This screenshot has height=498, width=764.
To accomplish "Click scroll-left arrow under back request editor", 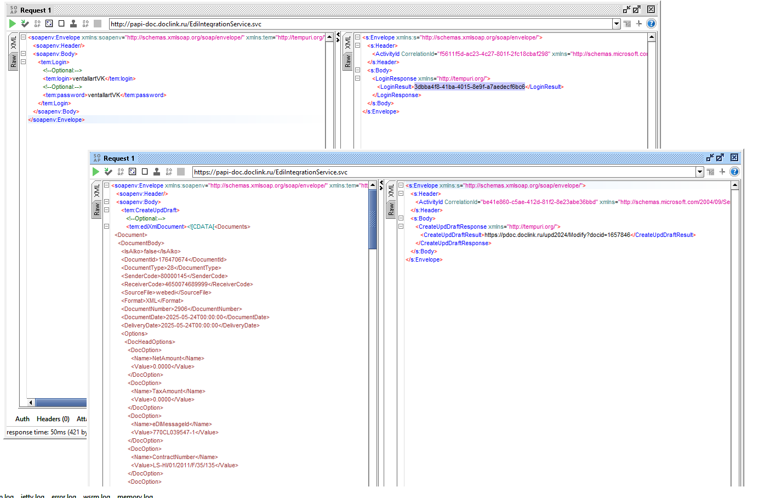I will coord(31,403).
